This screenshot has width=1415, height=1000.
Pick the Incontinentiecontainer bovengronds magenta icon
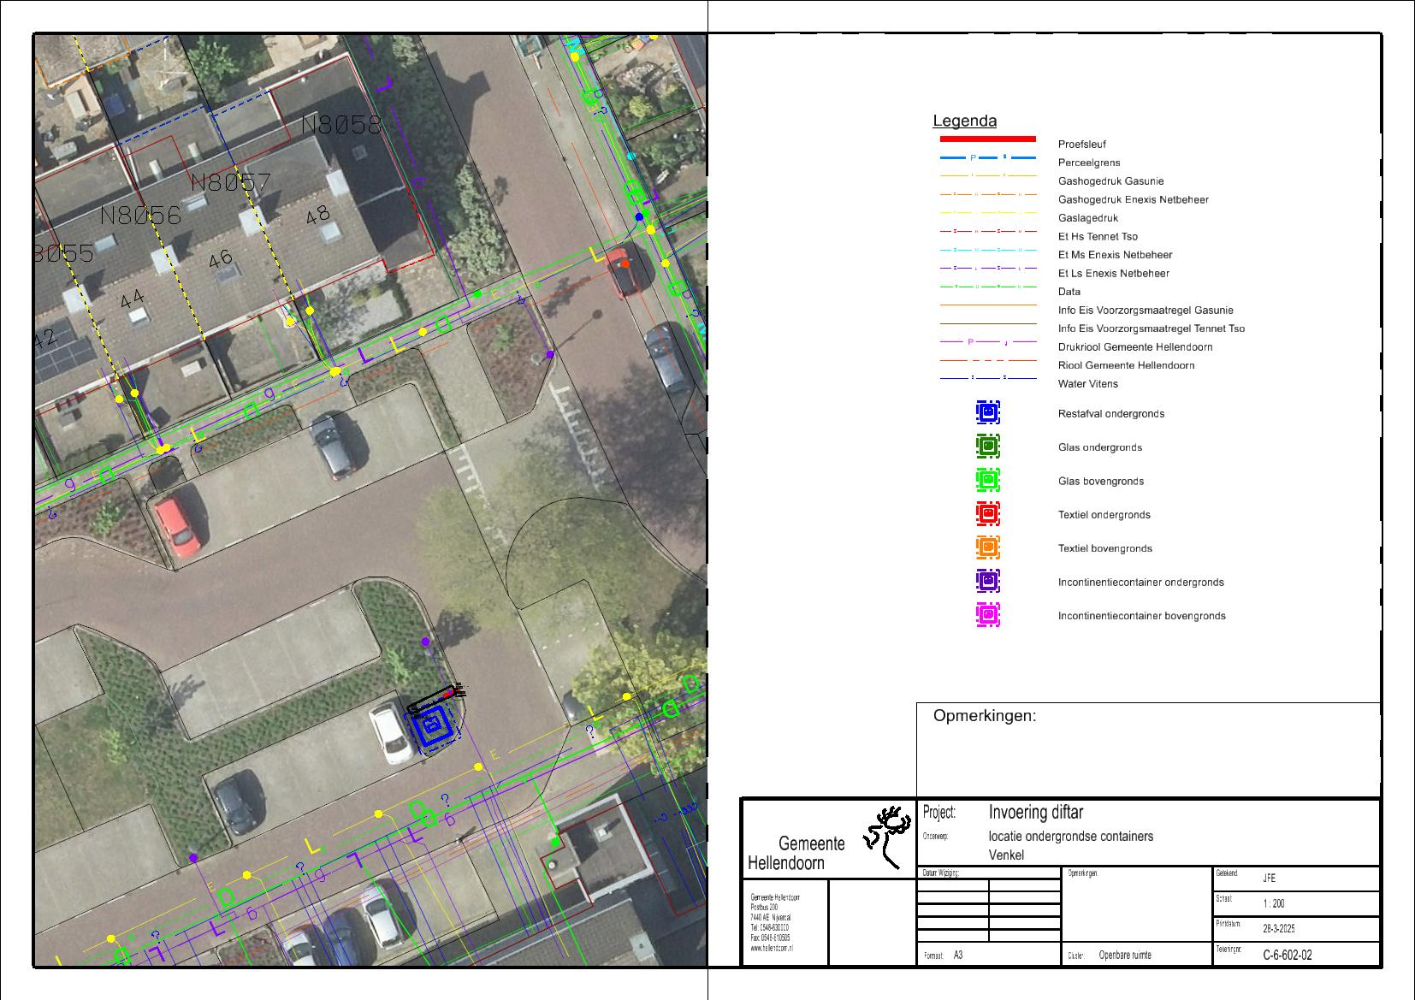pyautogui.click(x=987, y=615)
